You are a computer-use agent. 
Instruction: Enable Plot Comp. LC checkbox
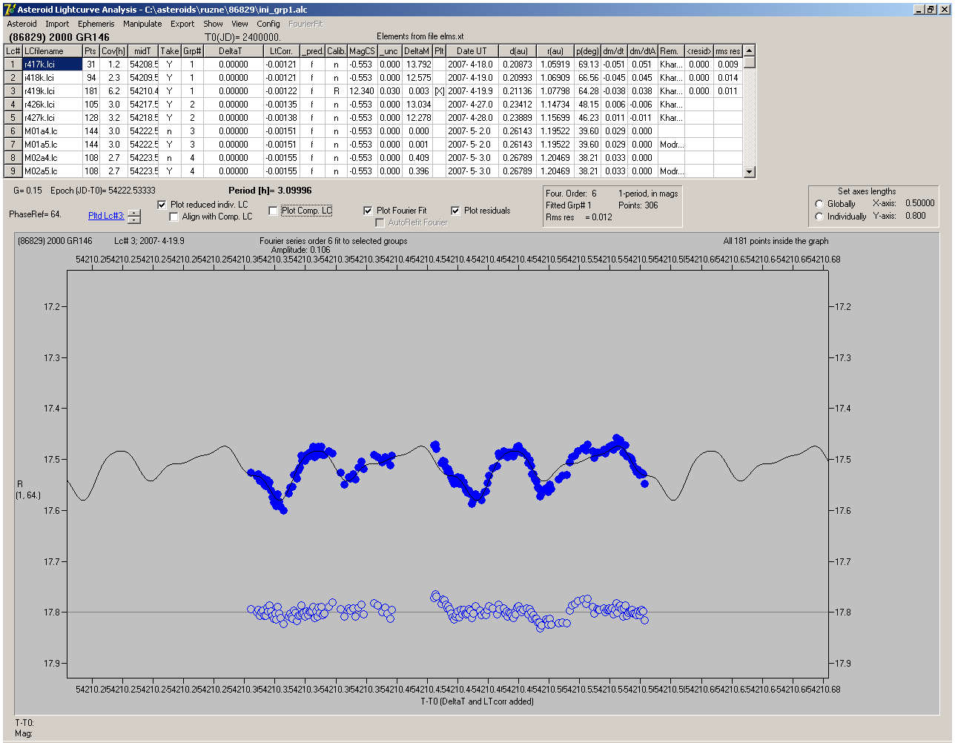(x=273, y=211)
